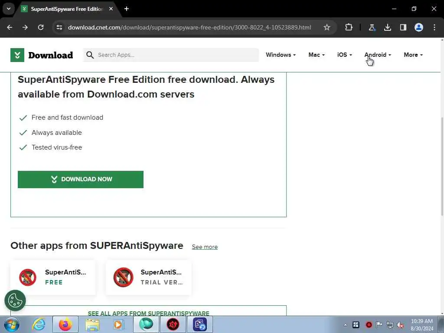
Task: Click the page vertical scrollbar
Action: click(442, 167)
